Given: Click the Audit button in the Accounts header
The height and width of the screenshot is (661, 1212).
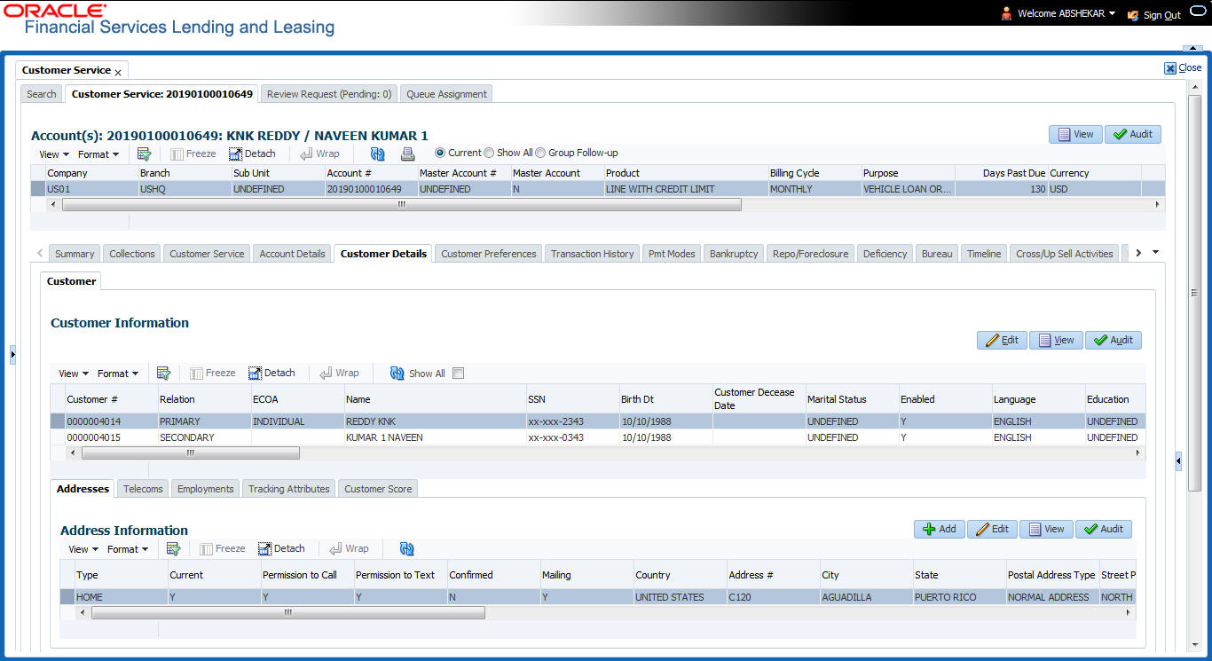Looking at the screenshot, I should click(x=1133, y=134).
